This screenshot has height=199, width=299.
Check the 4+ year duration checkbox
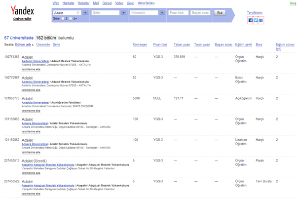point(71,19)
